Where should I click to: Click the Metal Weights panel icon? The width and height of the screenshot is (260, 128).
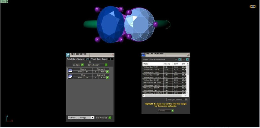(x=143, y=55)
